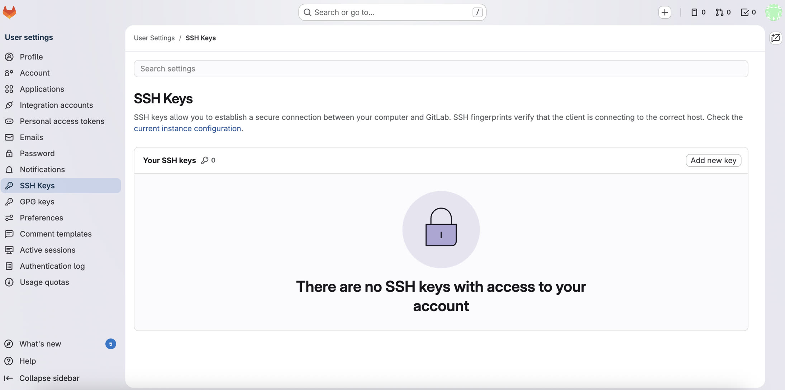Open Active sessions settings
The image size is (785, 390).
coord(47,250)
